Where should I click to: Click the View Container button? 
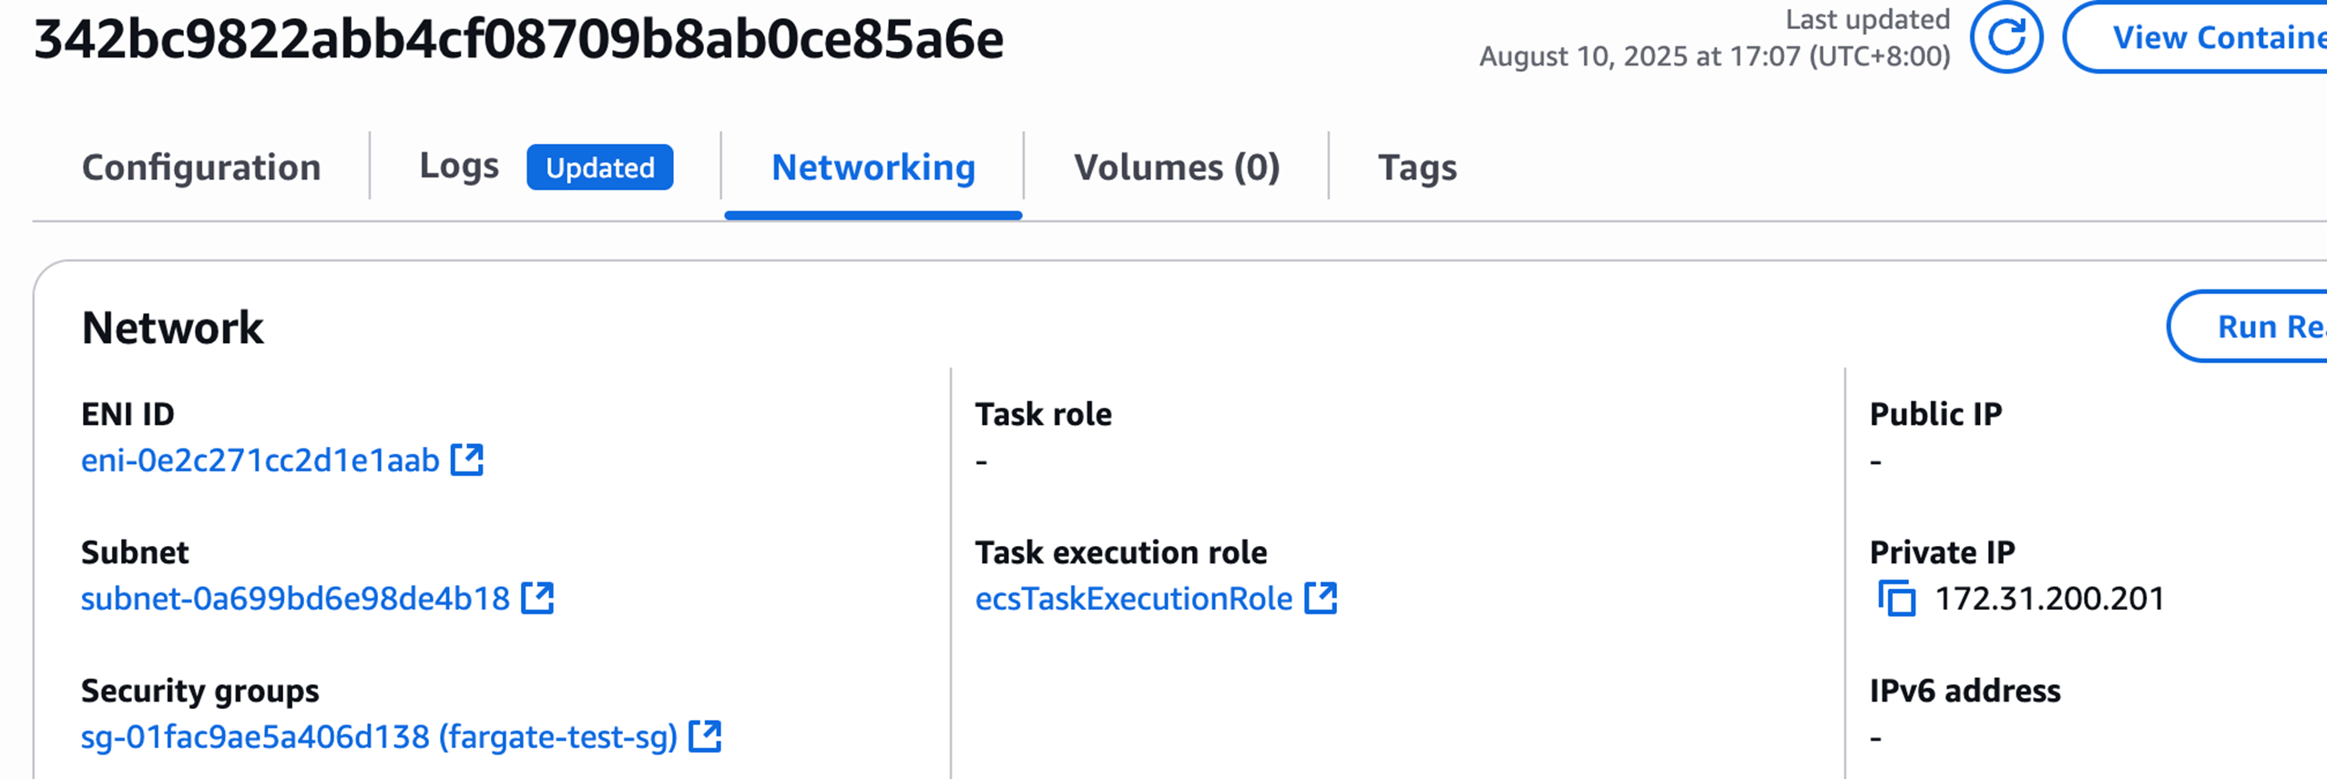(2197, 37)
